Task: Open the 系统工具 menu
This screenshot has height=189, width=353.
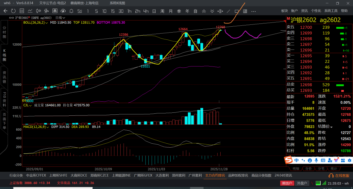Action: pos(331,11)
